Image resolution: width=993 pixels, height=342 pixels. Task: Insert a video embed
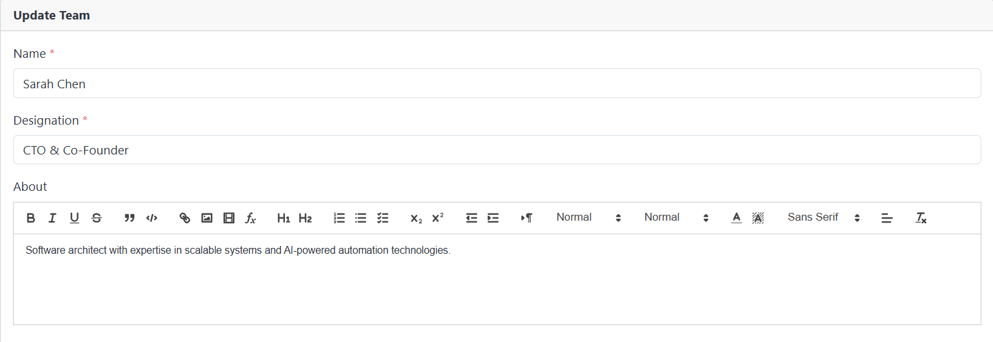tap(228, 218)
